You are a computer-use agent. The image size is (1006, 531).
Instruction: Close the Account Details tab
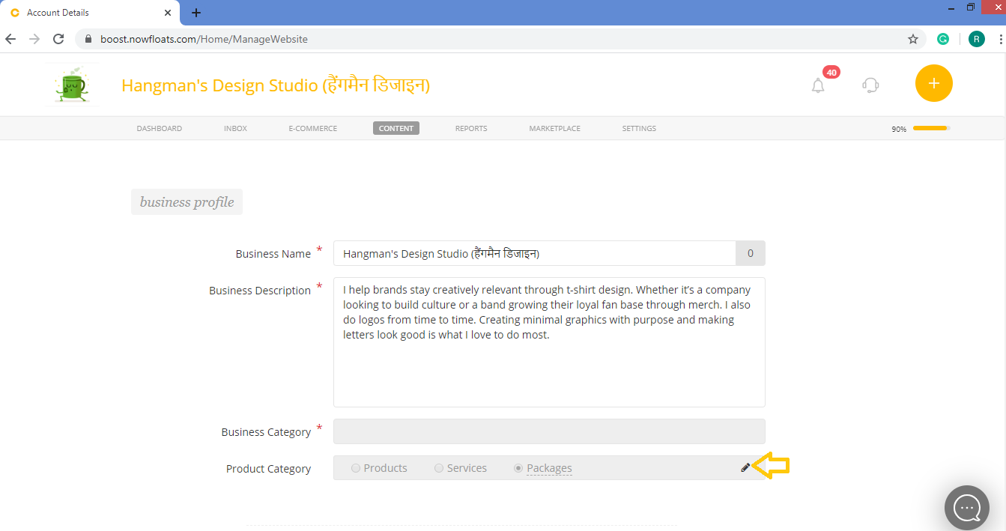(168, 13)
